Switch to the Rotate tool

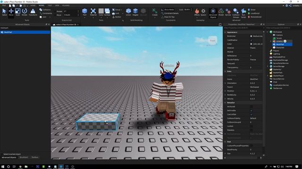[x=25, y=12]
